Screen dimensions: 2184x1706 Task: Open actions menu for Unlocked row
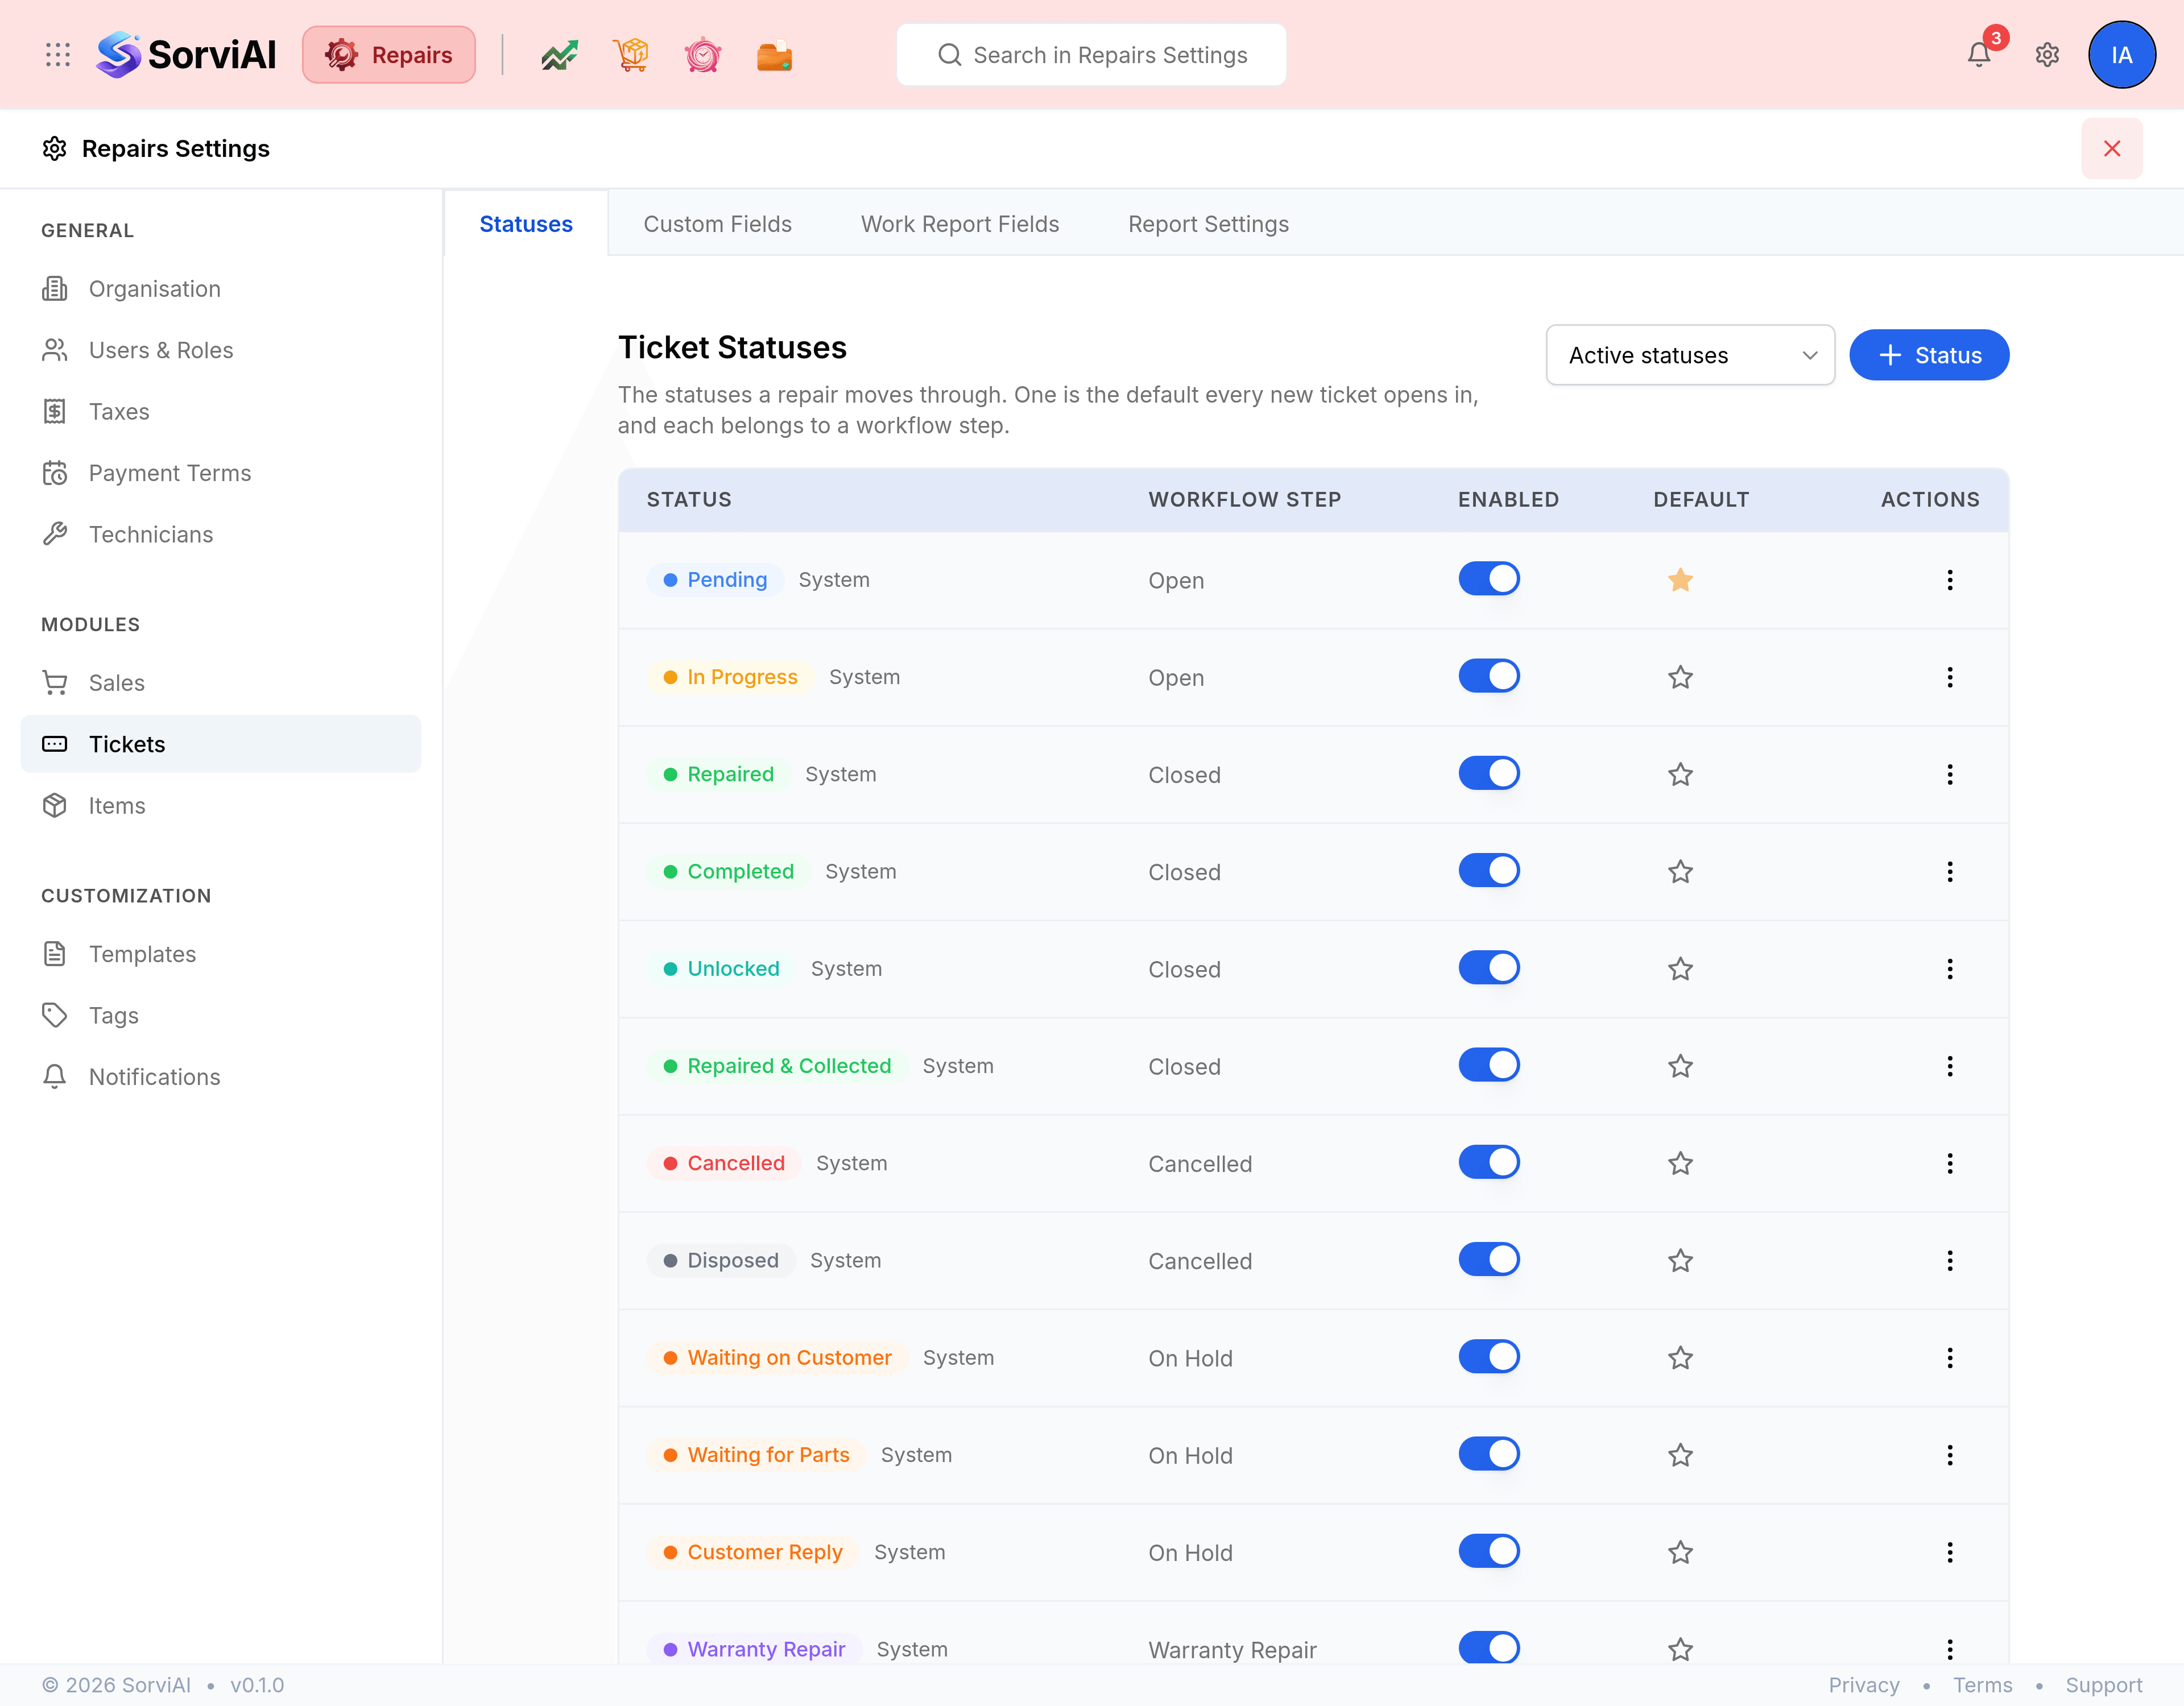pyautogui.click(x=1949, y=969)
